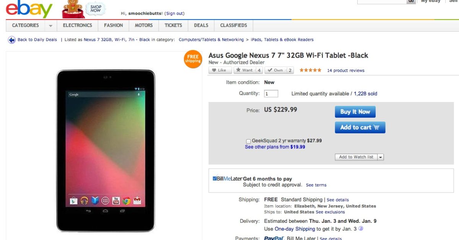Enable the GeekSquad 2 yr warranty checkbox
The height and width of the screenshot is (240, 459).
pyautogui.click(x=248, y=141)
